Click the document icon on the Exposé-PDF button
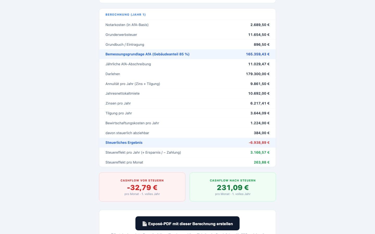 [x=145, y=224]
